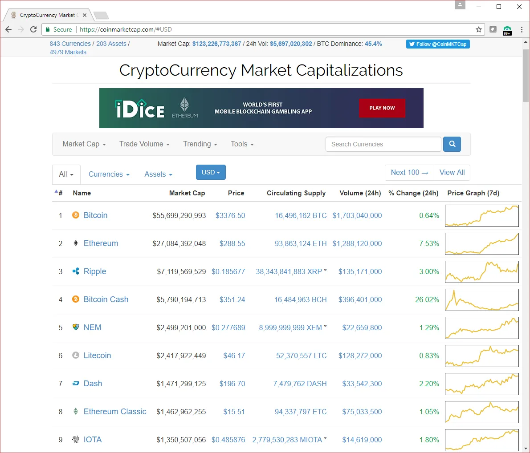Click the Bitcoin Cash coin icon
Viewport: 530px width, 453px height.
point(76,299)
